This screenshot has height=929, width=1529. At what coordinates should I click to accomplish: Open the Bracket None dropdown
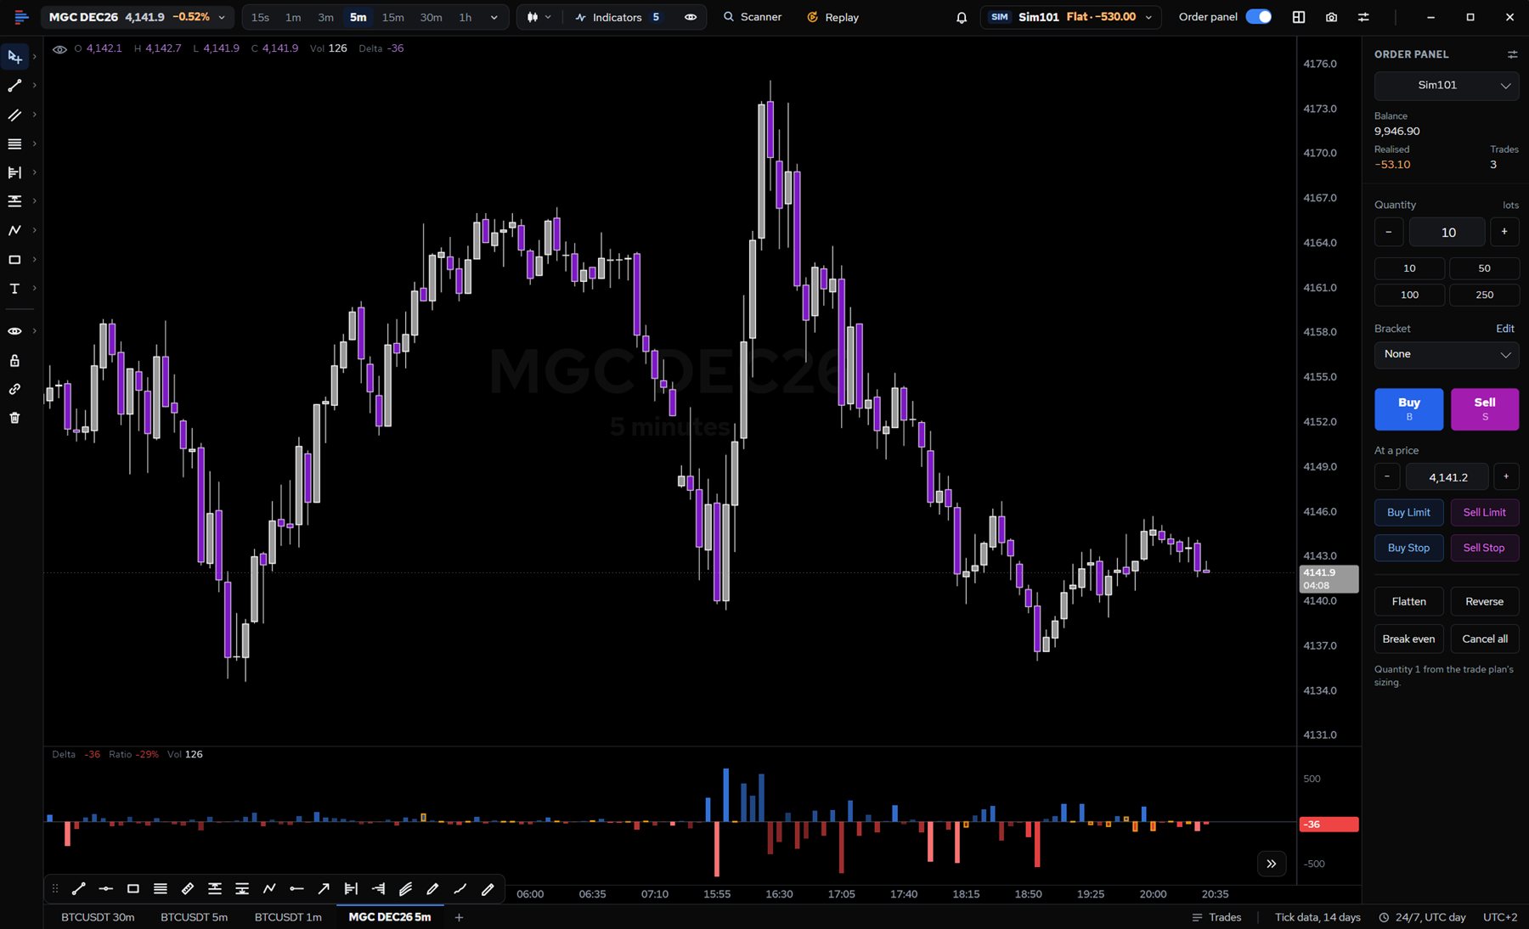[1447, 354]
